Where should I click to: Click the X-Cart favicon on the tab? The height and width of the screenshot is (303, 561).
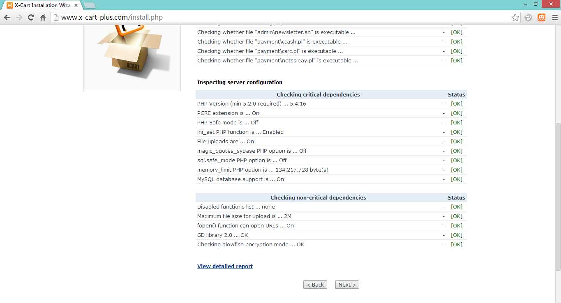pos(10,5)
